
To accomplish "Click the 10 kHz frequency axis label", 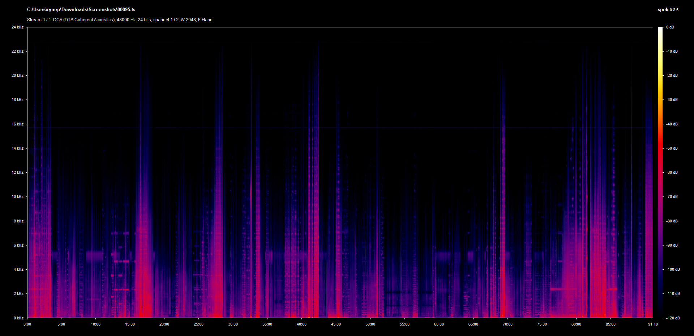I will coord(17,196).
